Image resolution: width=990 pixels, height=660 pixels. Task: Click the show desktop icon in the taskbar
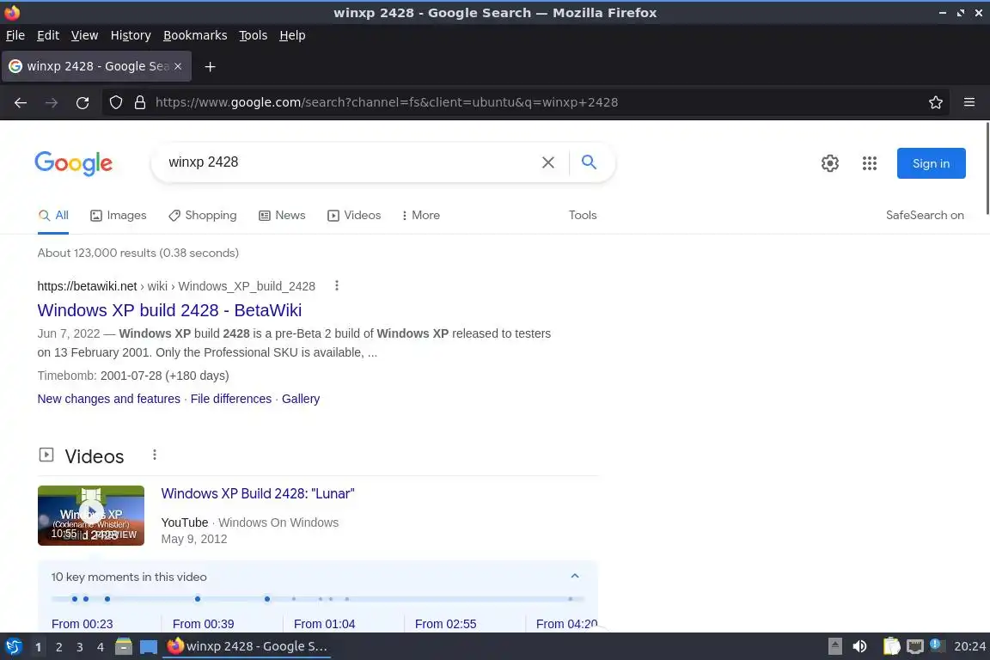point(149,647)
